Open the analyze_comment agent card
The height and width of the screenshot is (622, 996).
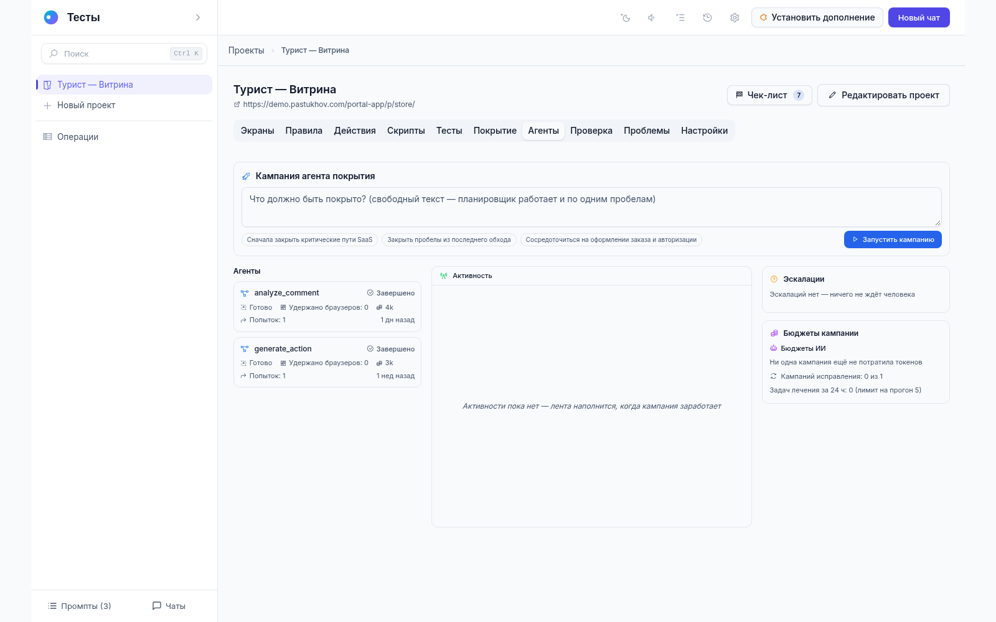pyautogui.click(x=327, y=307)
